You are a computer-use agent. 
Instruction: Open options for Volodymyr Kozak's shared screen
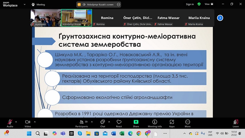pos(118,5)
